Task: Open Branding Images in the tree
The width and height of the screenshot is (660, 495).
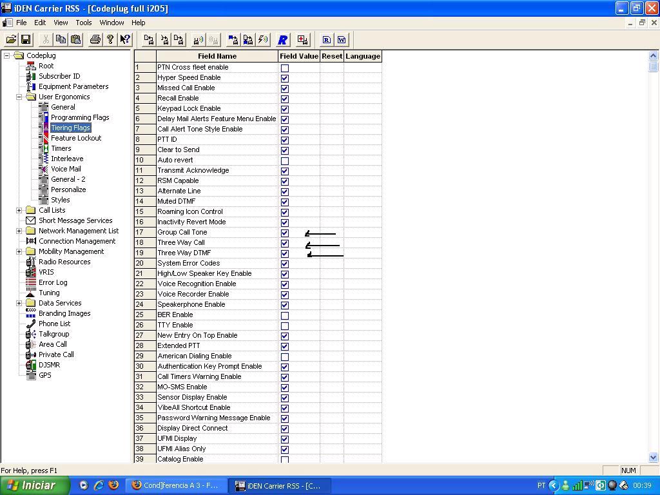Action: point(64,313)
